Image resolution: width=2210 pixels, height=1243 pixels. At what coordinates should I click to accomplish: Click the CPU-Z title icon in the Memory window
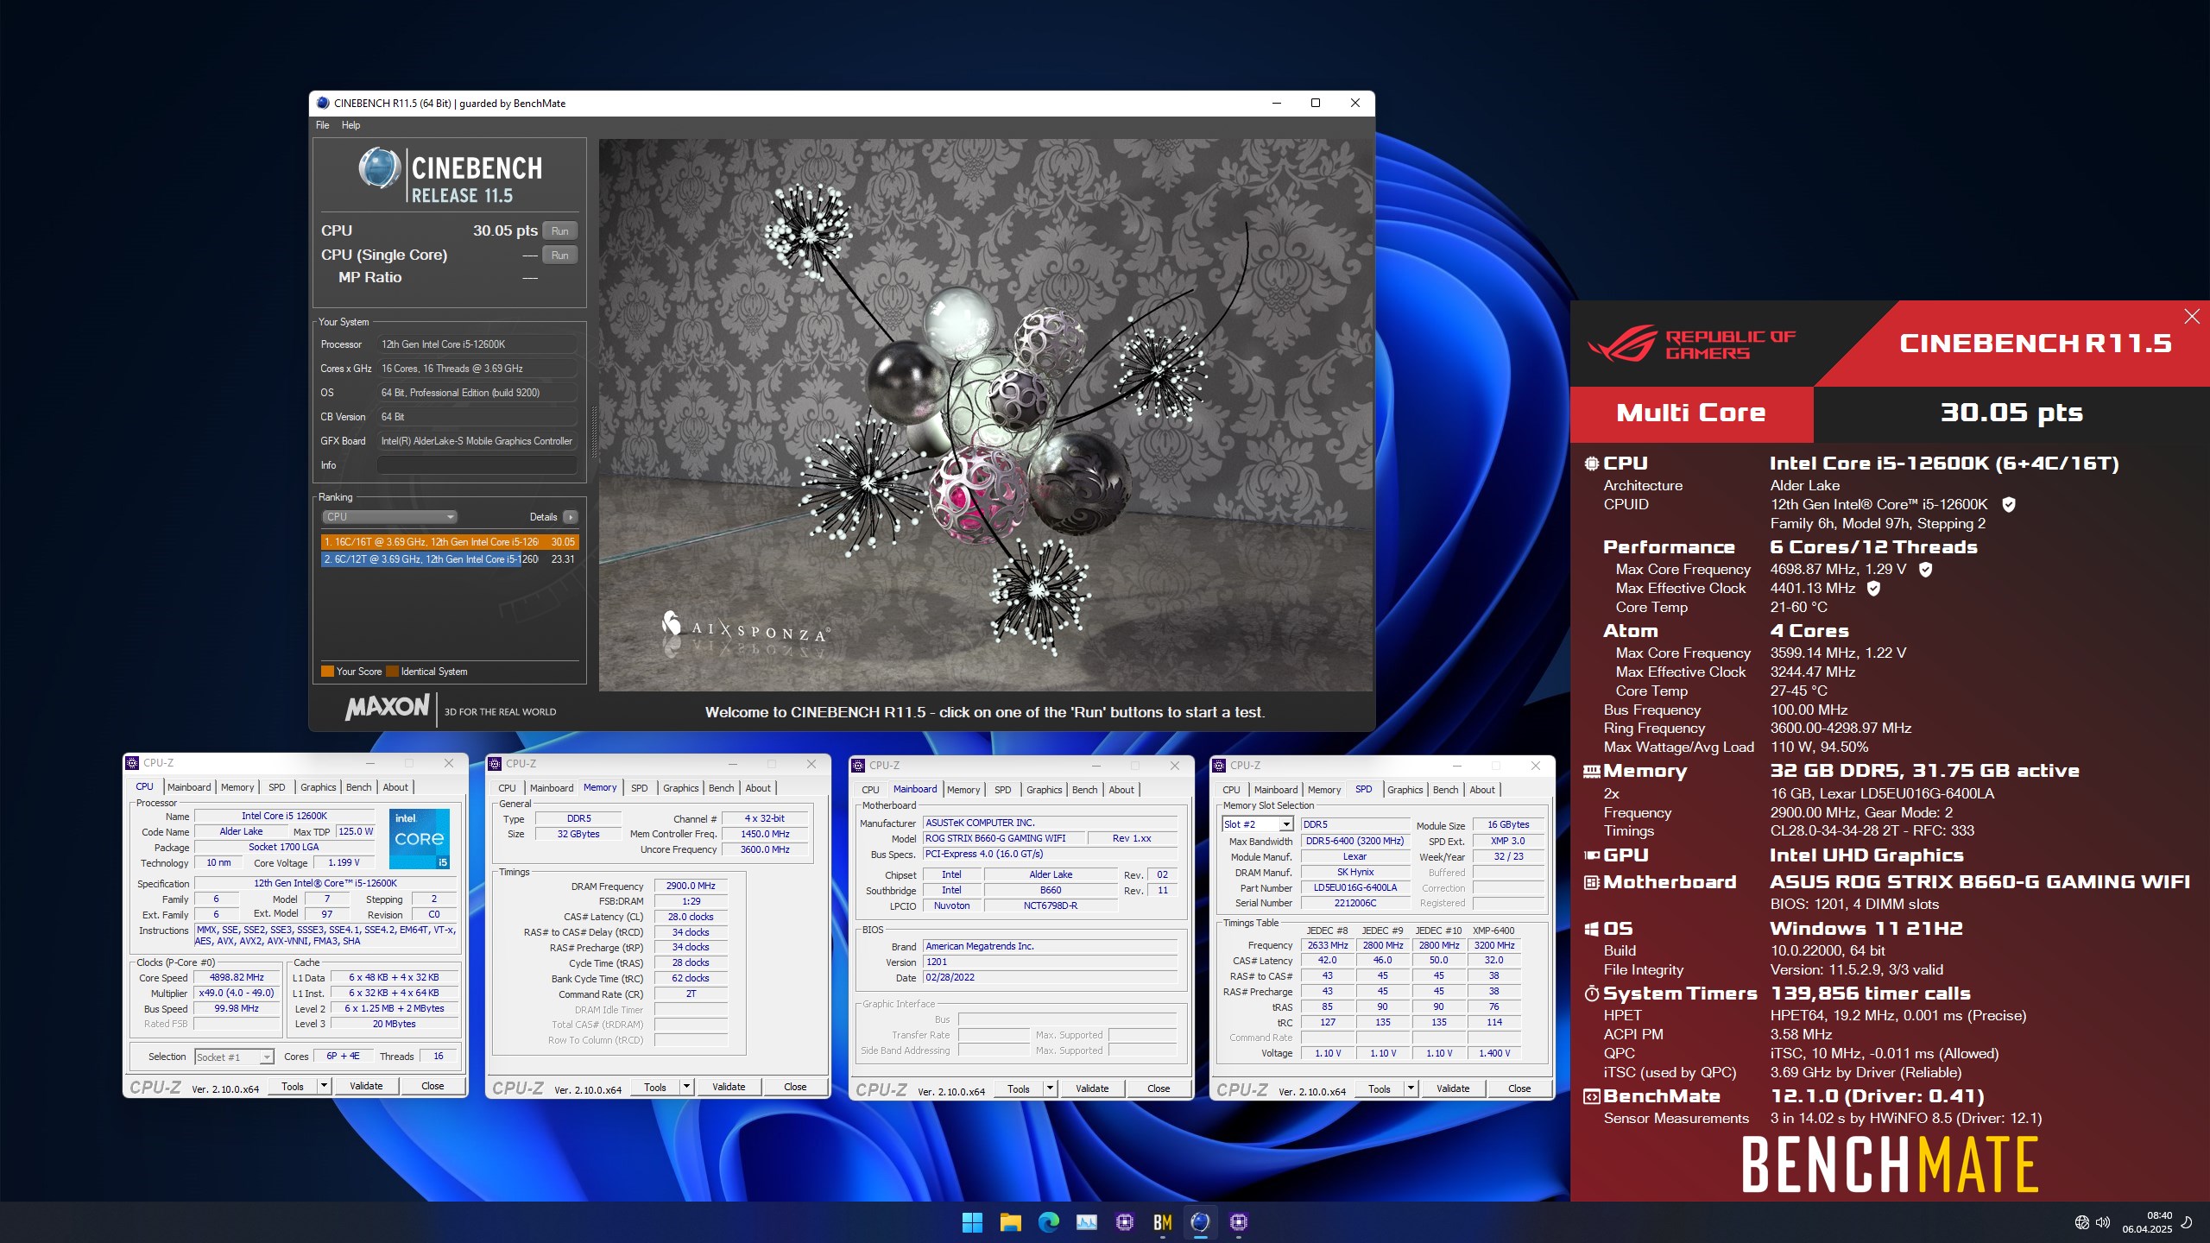coord(495,764)
